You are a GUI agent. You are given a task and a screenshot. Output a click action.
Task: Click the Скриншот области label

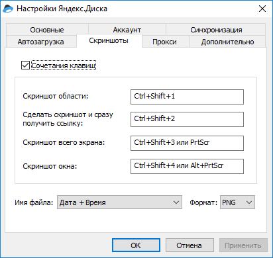coord(56,96)
